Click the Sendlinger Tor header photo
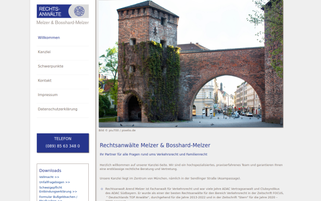 191,64
